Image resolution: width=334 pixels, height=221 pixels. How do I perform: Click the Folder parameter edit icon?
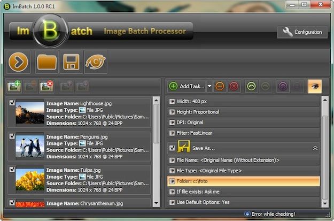[172, 181]
